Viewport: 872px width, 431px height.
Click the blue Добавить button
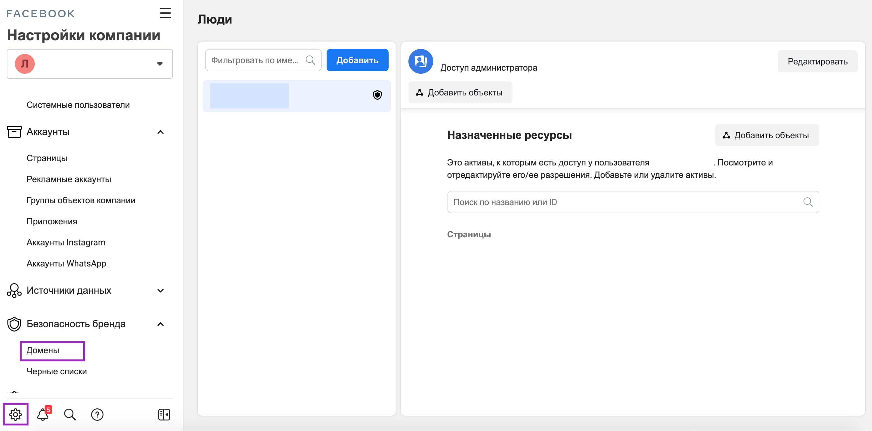click(x=357, y=60)
